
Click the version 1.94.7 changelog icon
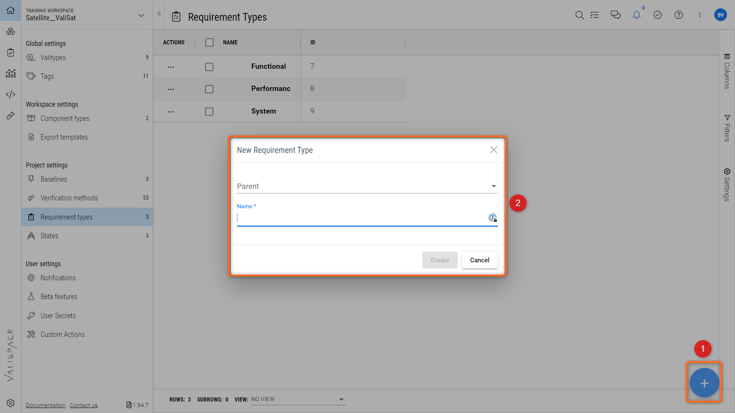point(129,405)
